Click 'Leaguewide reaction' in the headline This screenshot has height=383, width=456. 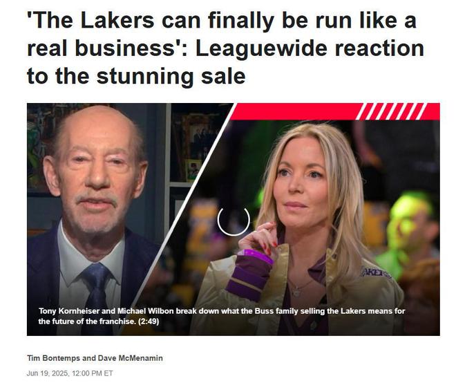tap(310, 48)
